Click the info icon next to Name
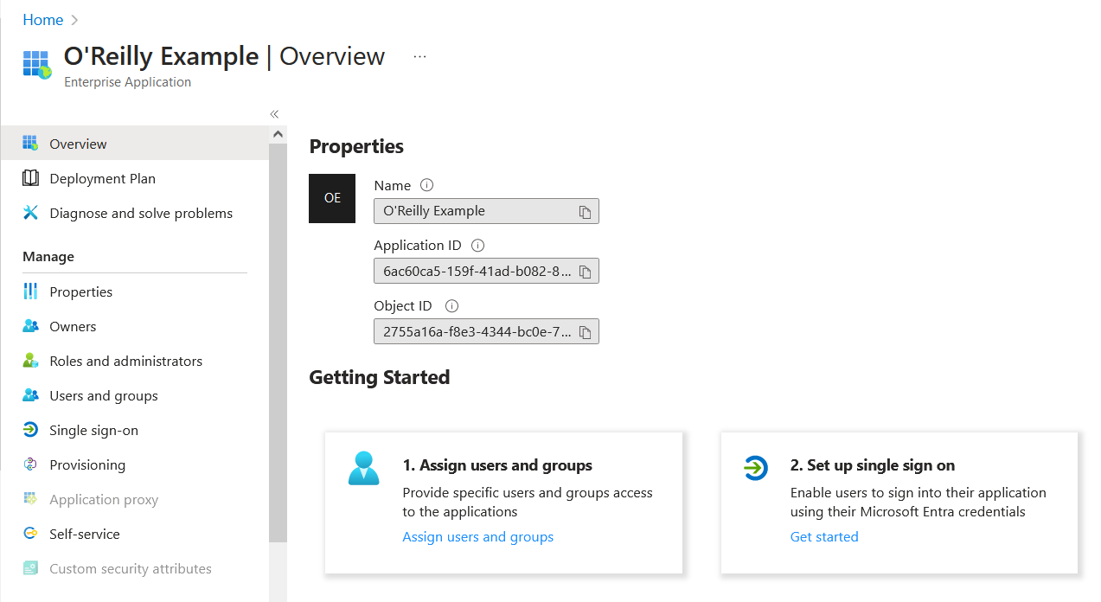Image resolution: width=1101 pixels, height=602 pixels. tap(426, 185)
